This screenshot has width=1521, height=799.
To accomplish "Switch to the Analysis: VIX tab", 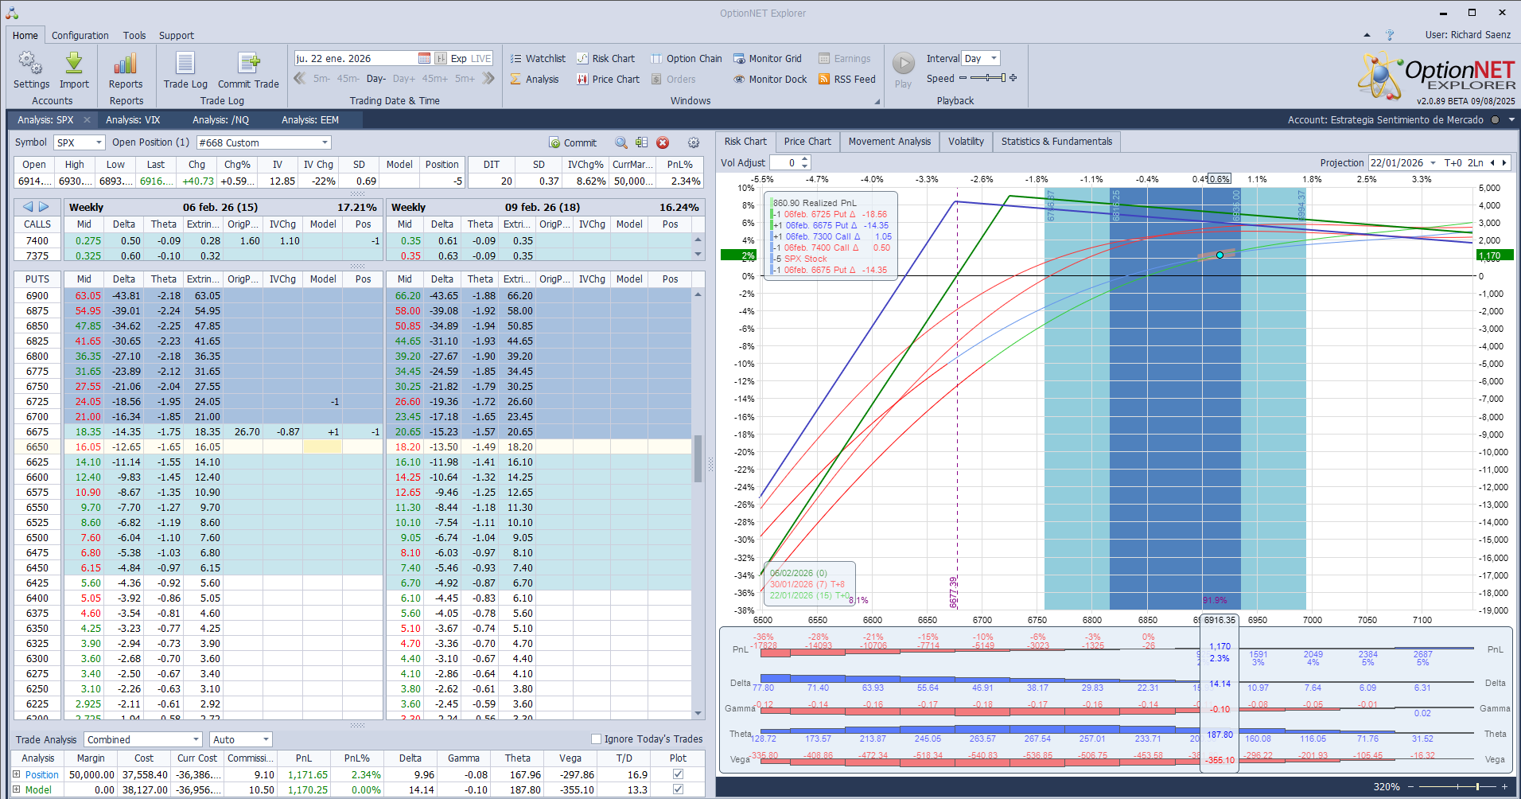I will pyautogui.click(x=133, y=120).
